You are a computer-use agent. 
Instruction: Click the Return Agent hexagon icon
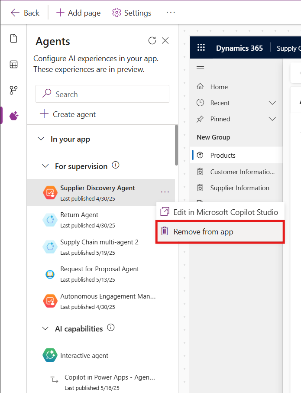(x=50, y=220)
